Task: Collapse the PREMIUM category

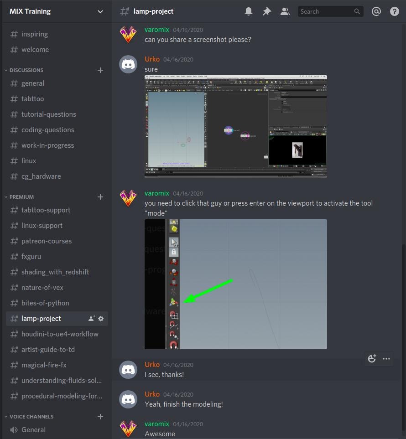Action: (21, 197)
